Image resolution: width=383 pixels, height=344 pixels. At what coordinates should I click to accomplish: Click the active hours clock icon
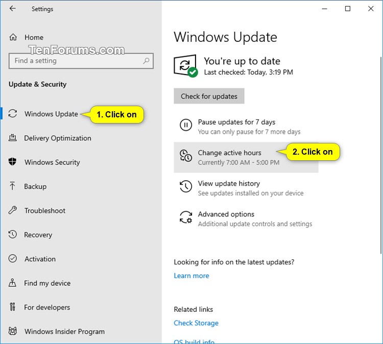click(186, 156)
